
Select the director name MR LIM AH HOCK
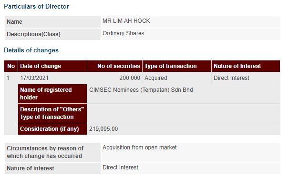pos(126,21)
